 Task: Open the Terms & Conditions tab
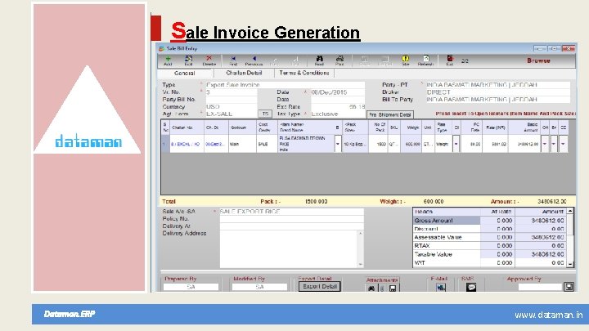click(x=304, y=73)
